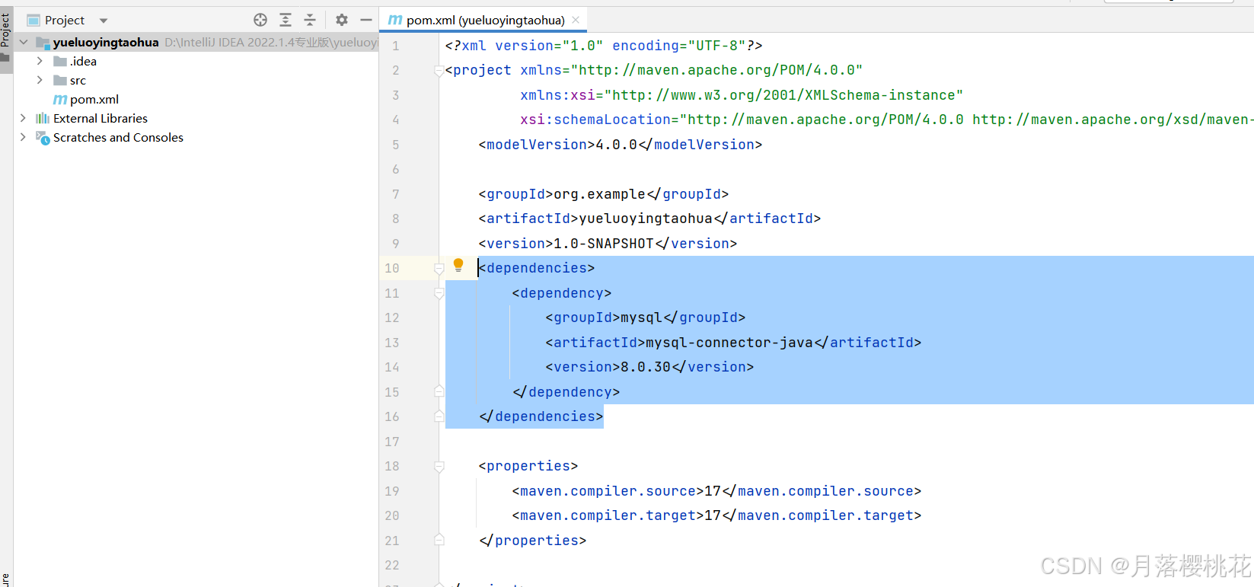Expand the .idea folder
The image size is (1254, 587).
click(40, 61)
